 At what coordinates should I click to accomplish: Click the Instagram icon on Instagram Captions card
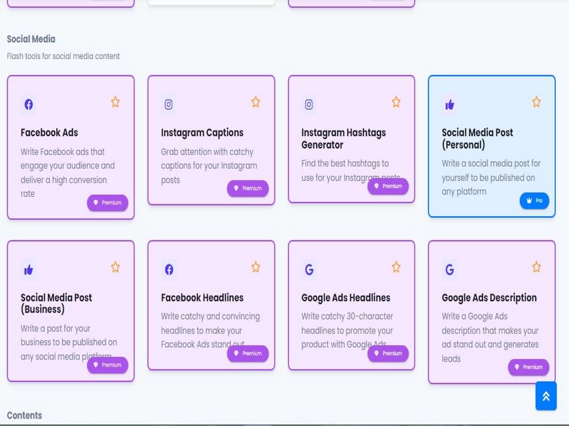pos(168,105)
